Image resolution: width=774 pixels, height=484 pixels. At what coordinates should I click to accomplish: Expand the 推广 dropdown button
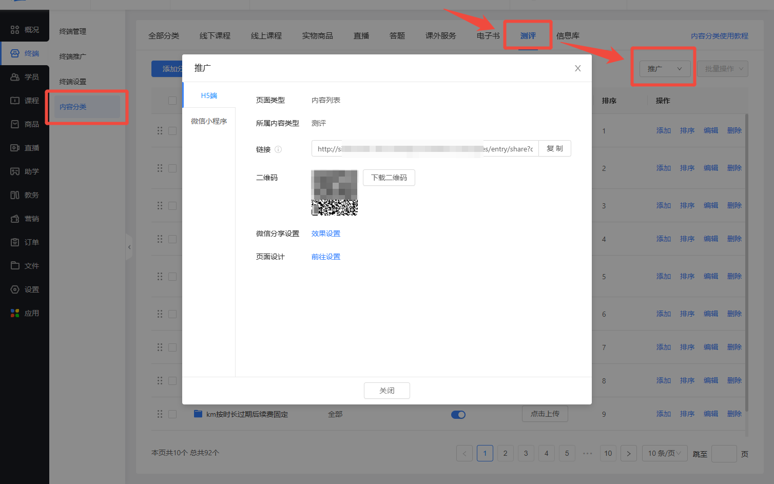664,69
